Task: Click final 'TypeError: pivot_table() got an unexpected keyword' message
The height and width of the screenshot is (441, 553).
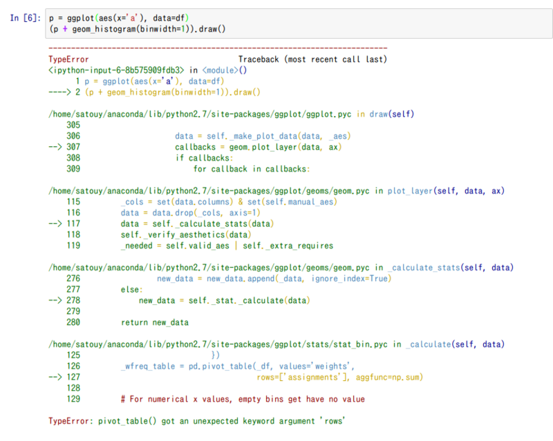Action: [x=196, y=421]
